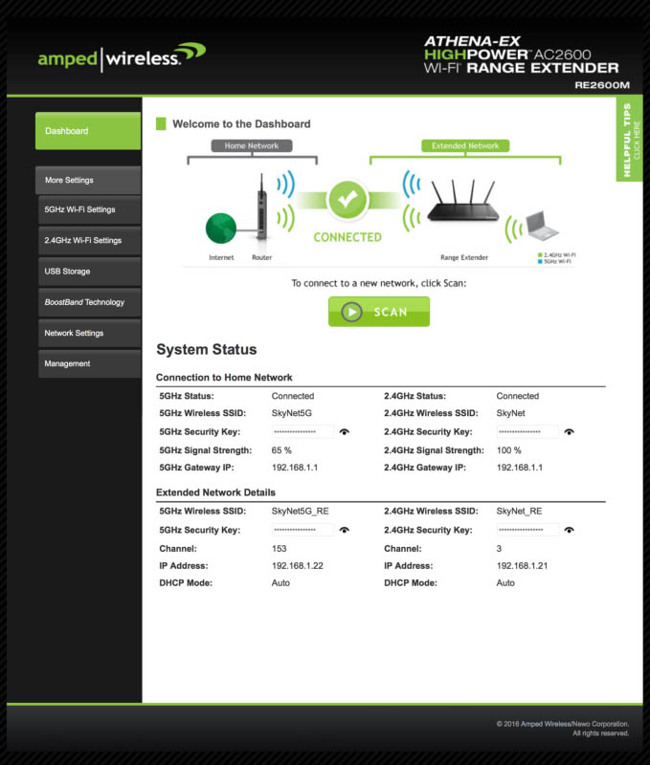Image resolution: width=650 pixels, height=765 pixels.
Task: Show the home network 2.4GHz security key
Action: (569, 432)
